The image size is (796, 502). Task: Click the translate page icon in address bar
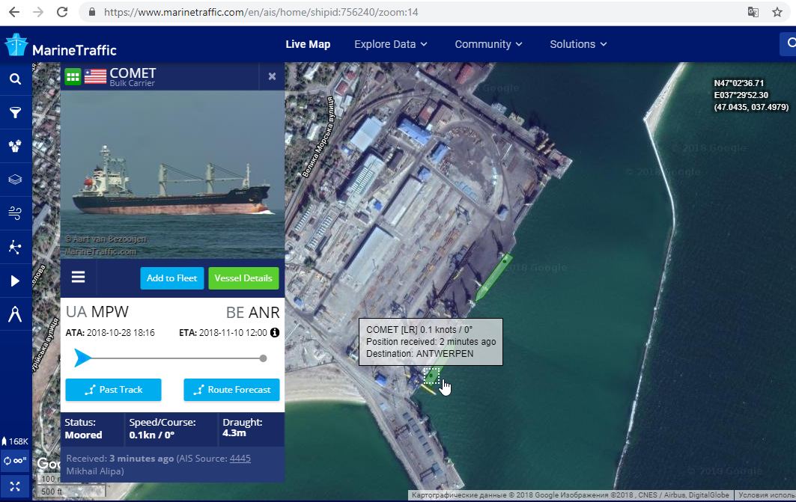[753, 12]
